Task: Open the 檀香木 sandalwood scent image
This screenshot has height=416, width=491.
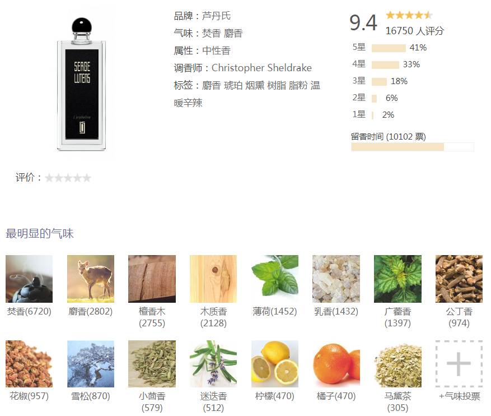Action: pos(152,279)
